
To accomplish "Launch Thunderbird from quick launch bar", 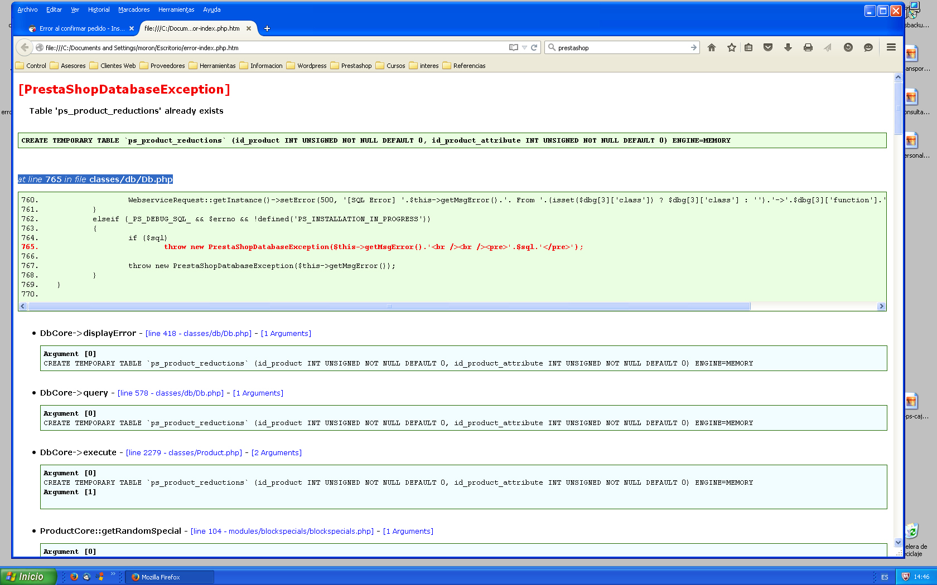I will point(86,577).
